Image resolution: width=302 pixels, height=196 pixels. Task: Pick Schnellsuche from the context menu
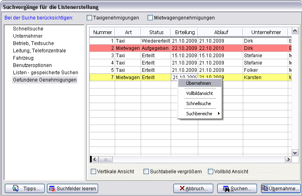click(198, 103)
